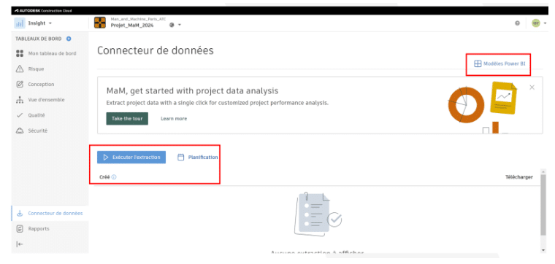
Task: Select Connecteur de données in sidebar
Action: [50, 214]
